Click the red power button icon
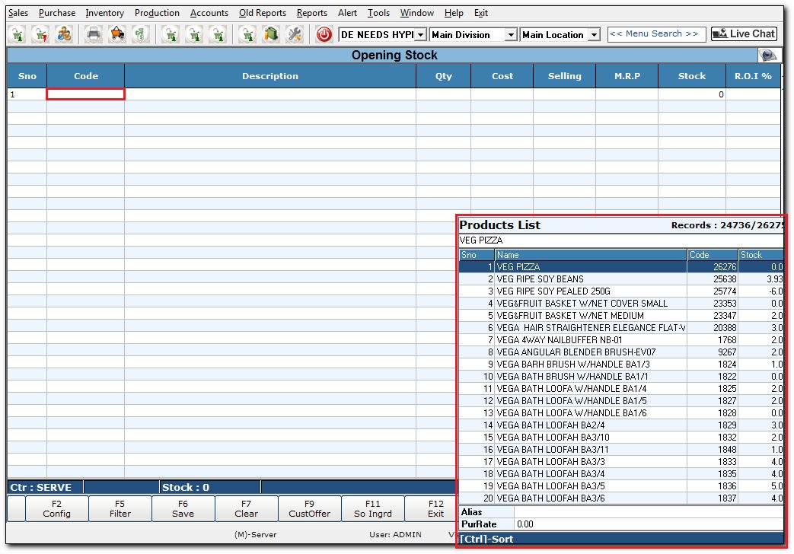Viewport: 794px width, 554px height. tap(324, 34)
